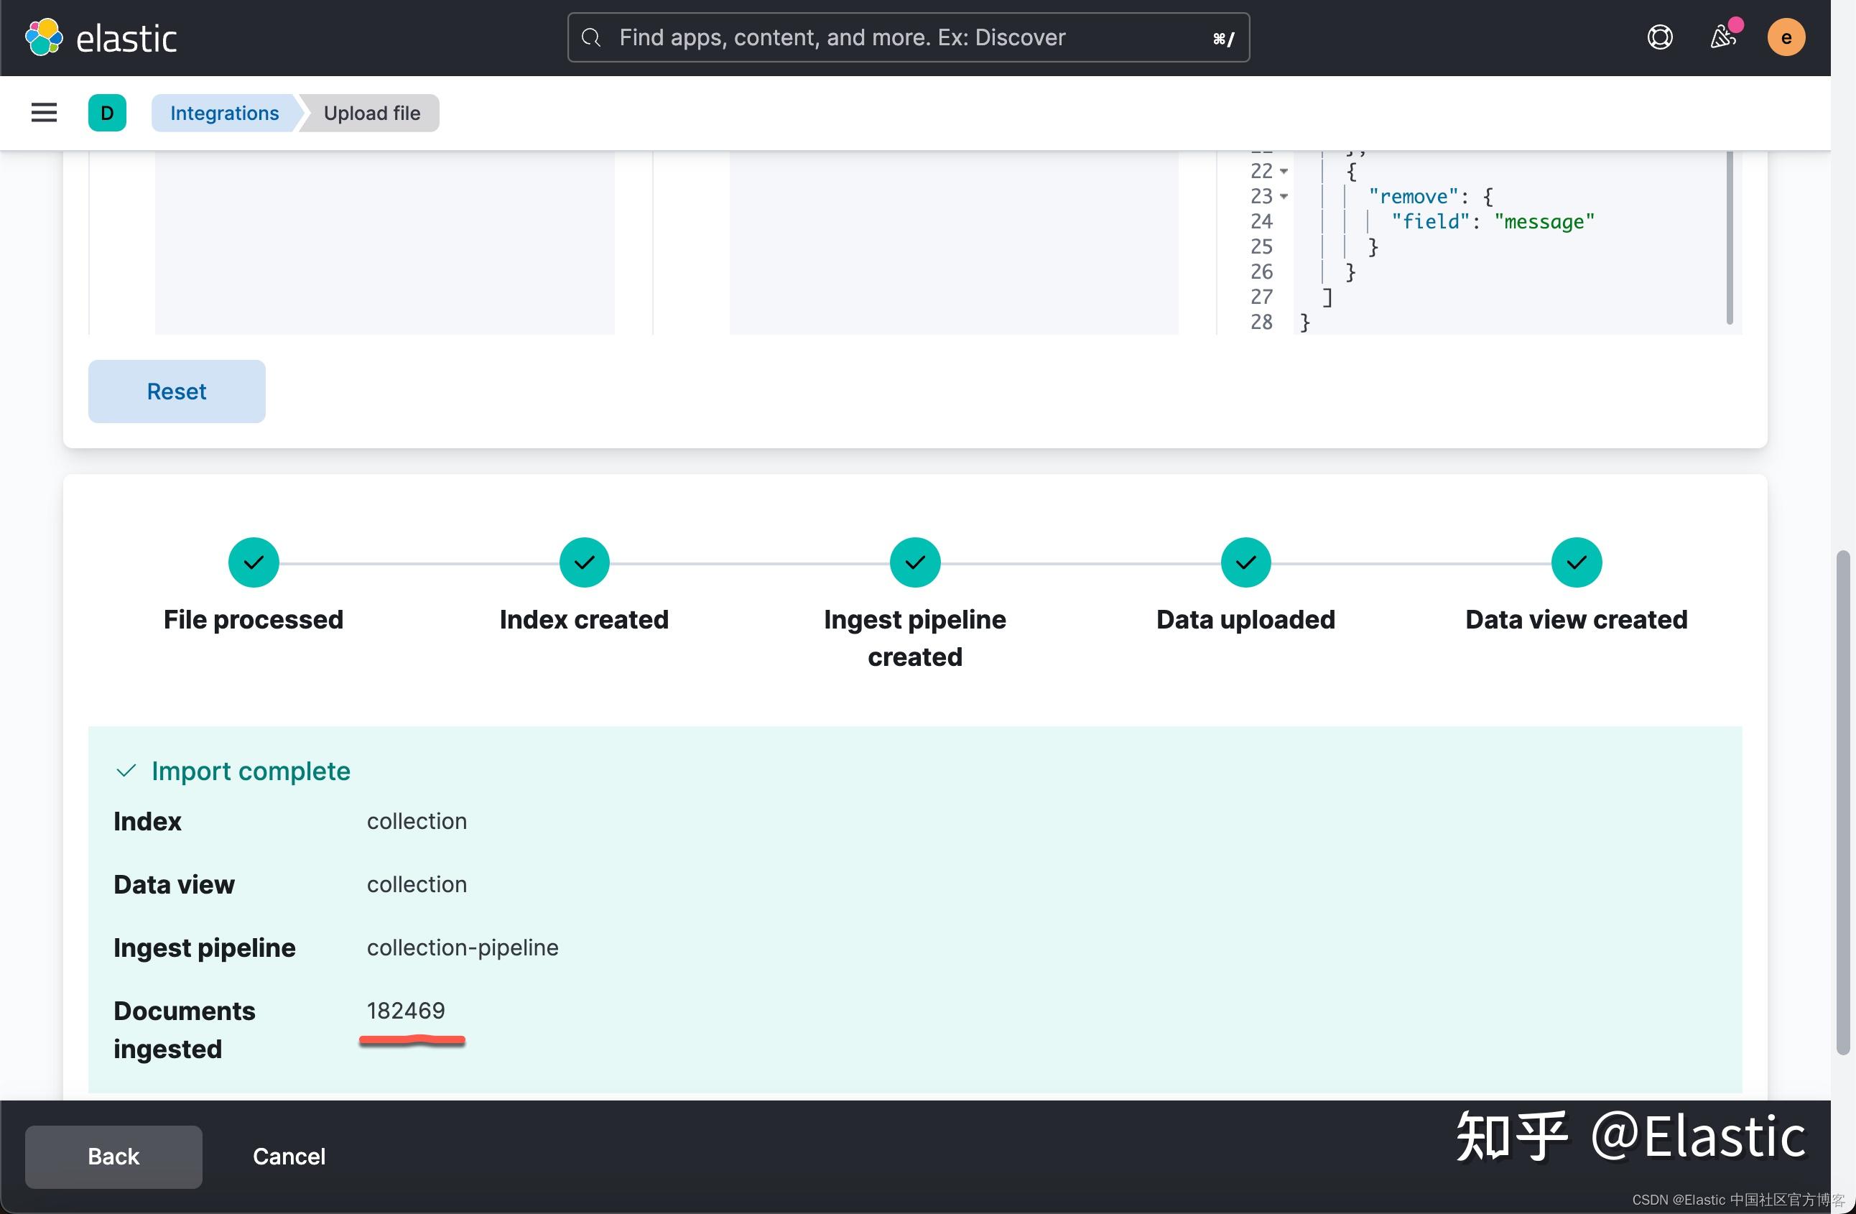The width and height of the screenshot is (1856, 1214).
Task: Select the Upload file breadcrumb
Action: pyautogui.click(x=371, y=112)
